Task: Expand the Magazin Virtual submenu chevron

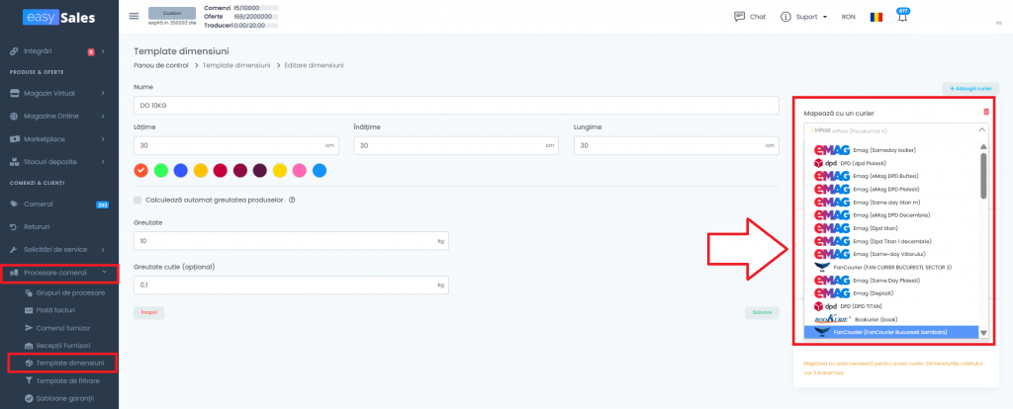Action: 103,94
